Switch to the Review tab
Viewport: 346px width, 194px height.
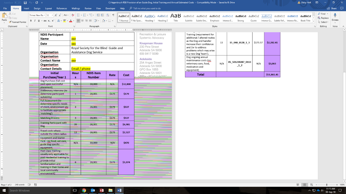point(88,9)
